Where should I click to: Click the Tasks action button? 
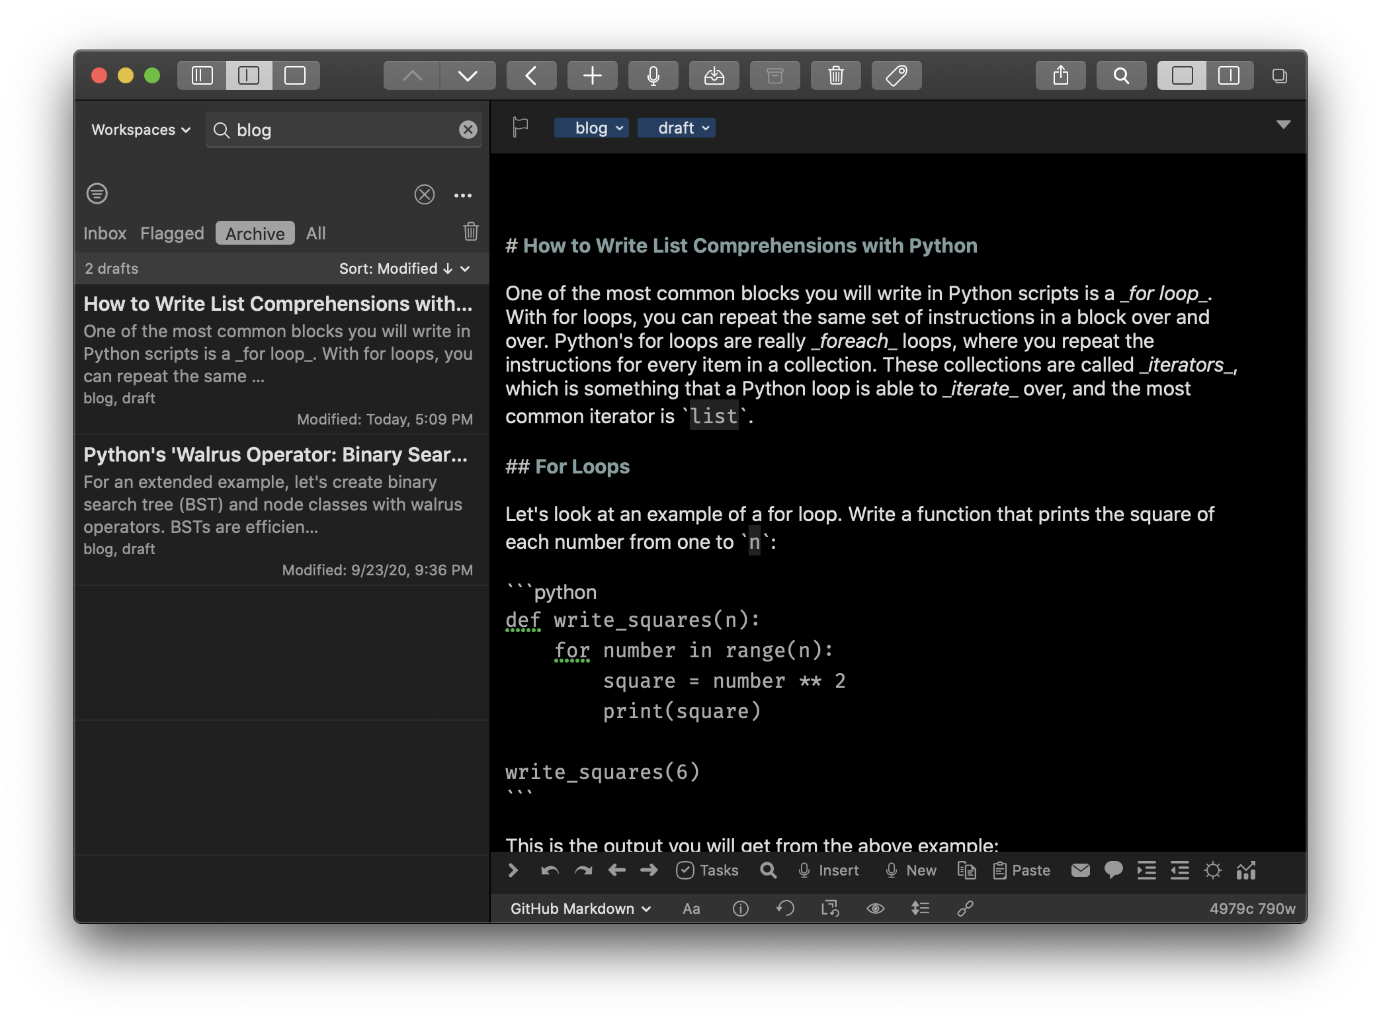pyautogui.click(x=707, y=870)
